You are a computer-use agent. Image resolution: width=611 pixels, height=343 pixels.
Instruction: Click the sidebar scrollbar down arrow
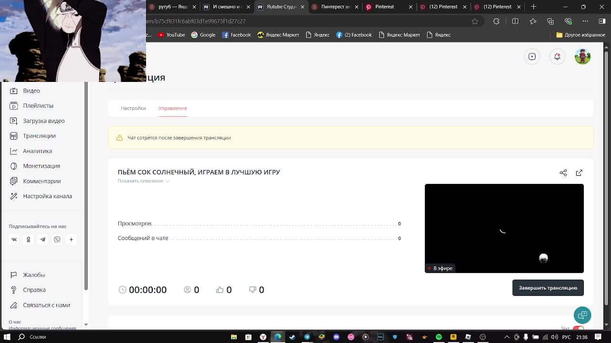(x=86, y=324)
